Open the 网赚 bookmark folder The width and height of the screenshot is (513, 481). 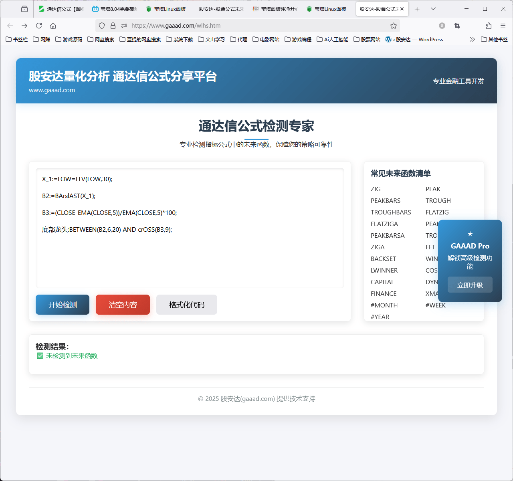pyautogui.click(x=42, y=39)
